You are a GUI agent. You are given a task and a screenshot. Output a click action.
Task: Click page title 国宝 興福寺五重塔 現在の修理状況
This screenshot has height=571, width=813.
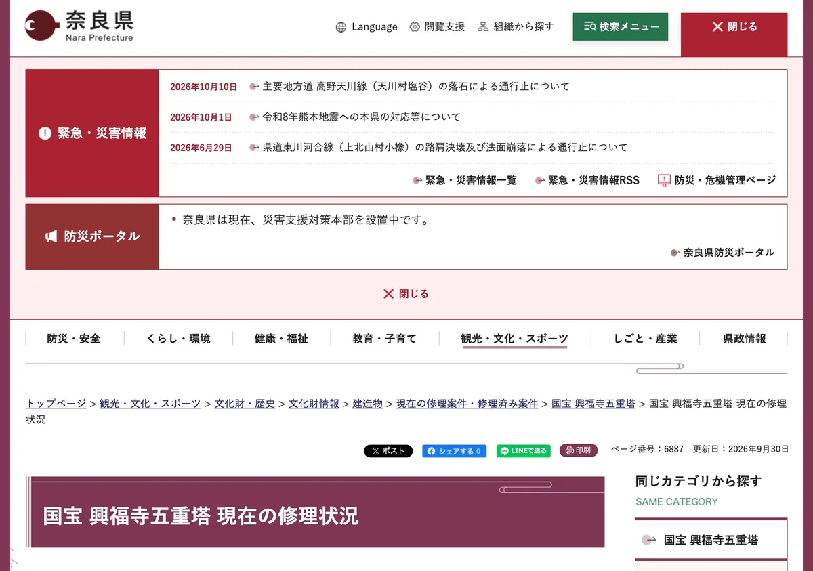coord(201,515)
